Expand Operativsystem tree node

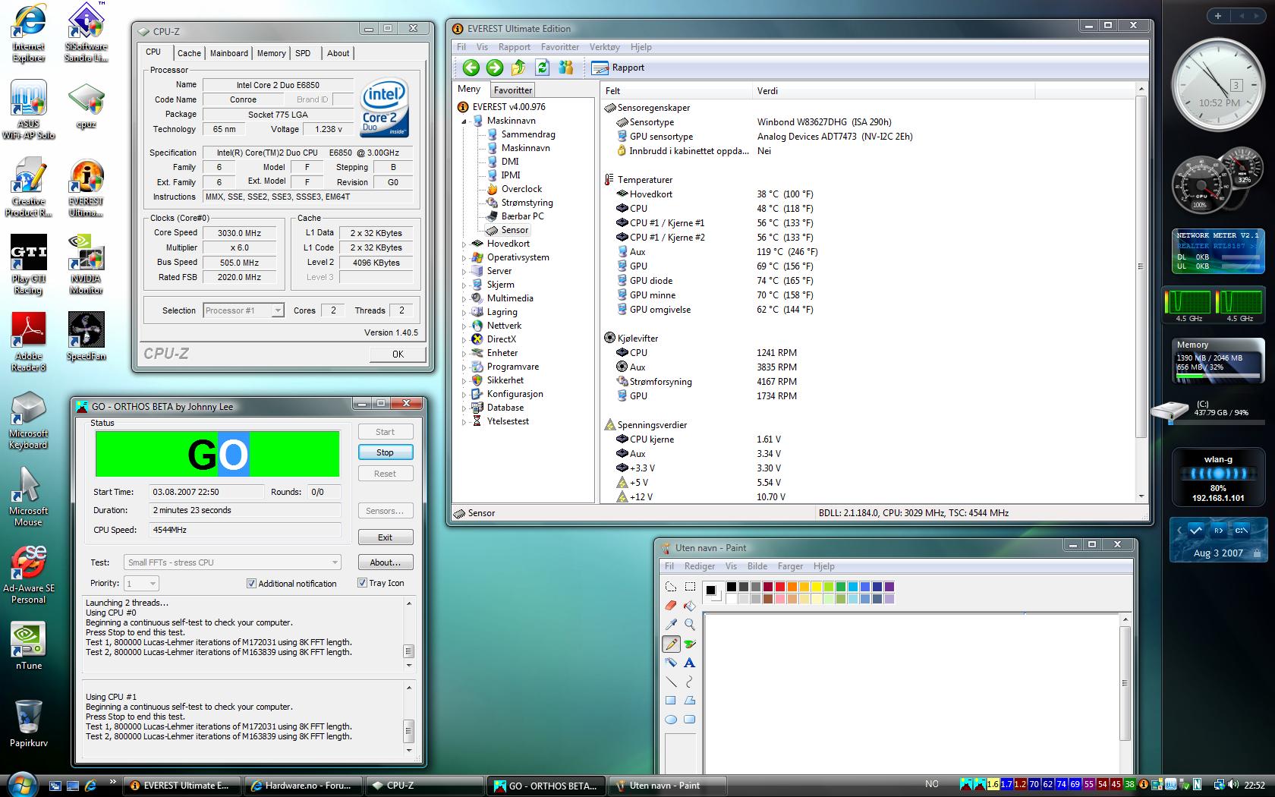(x=463, y=257)
